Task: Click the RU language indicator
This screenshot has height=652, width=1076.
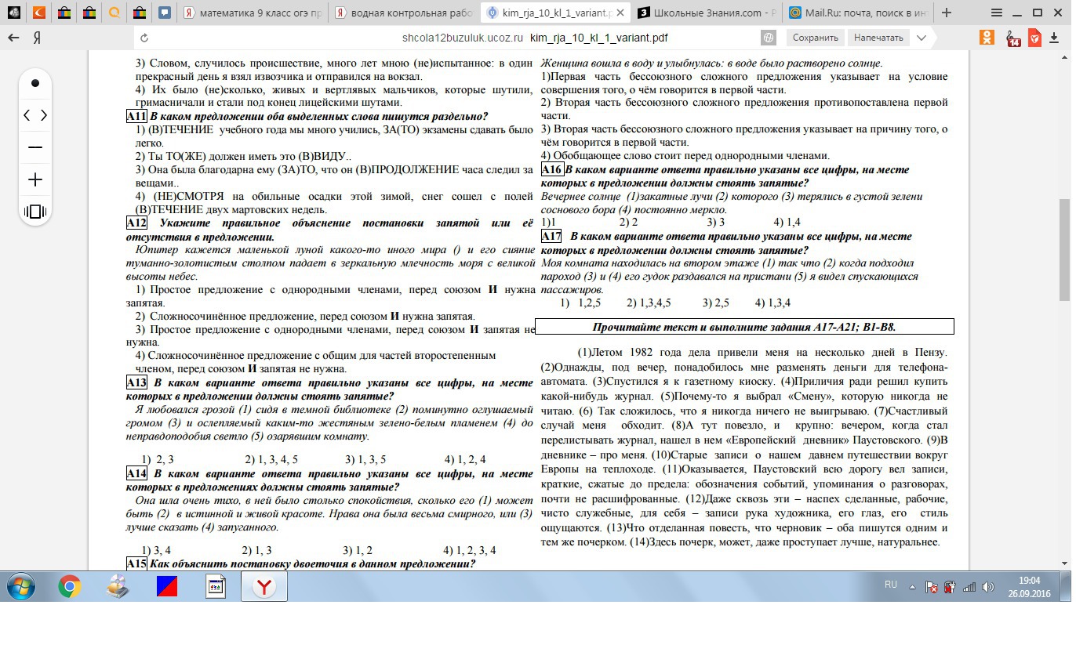Action: (x=891, y=585)
